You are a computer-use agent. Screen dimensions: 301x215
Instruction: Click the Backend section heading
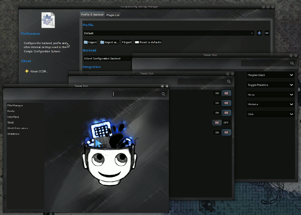pos(89,50)
